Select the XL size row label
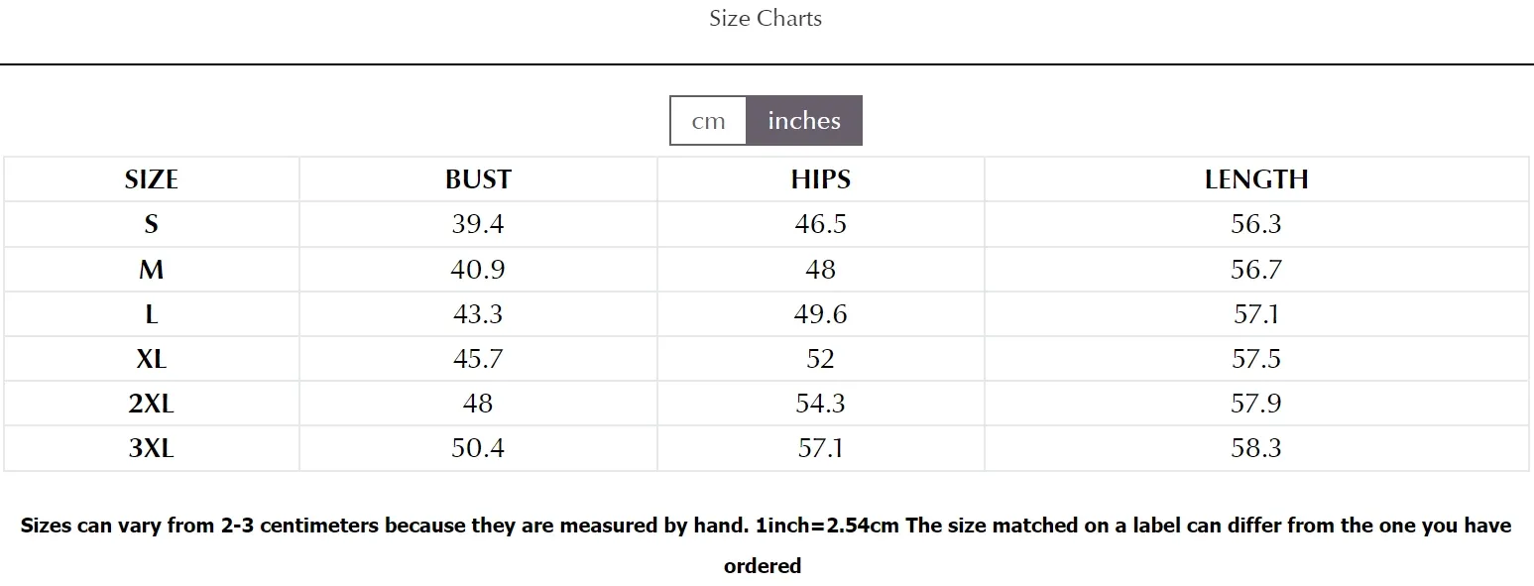The width and height of the screenshot is (1534, 586). (x=152, y=359)
